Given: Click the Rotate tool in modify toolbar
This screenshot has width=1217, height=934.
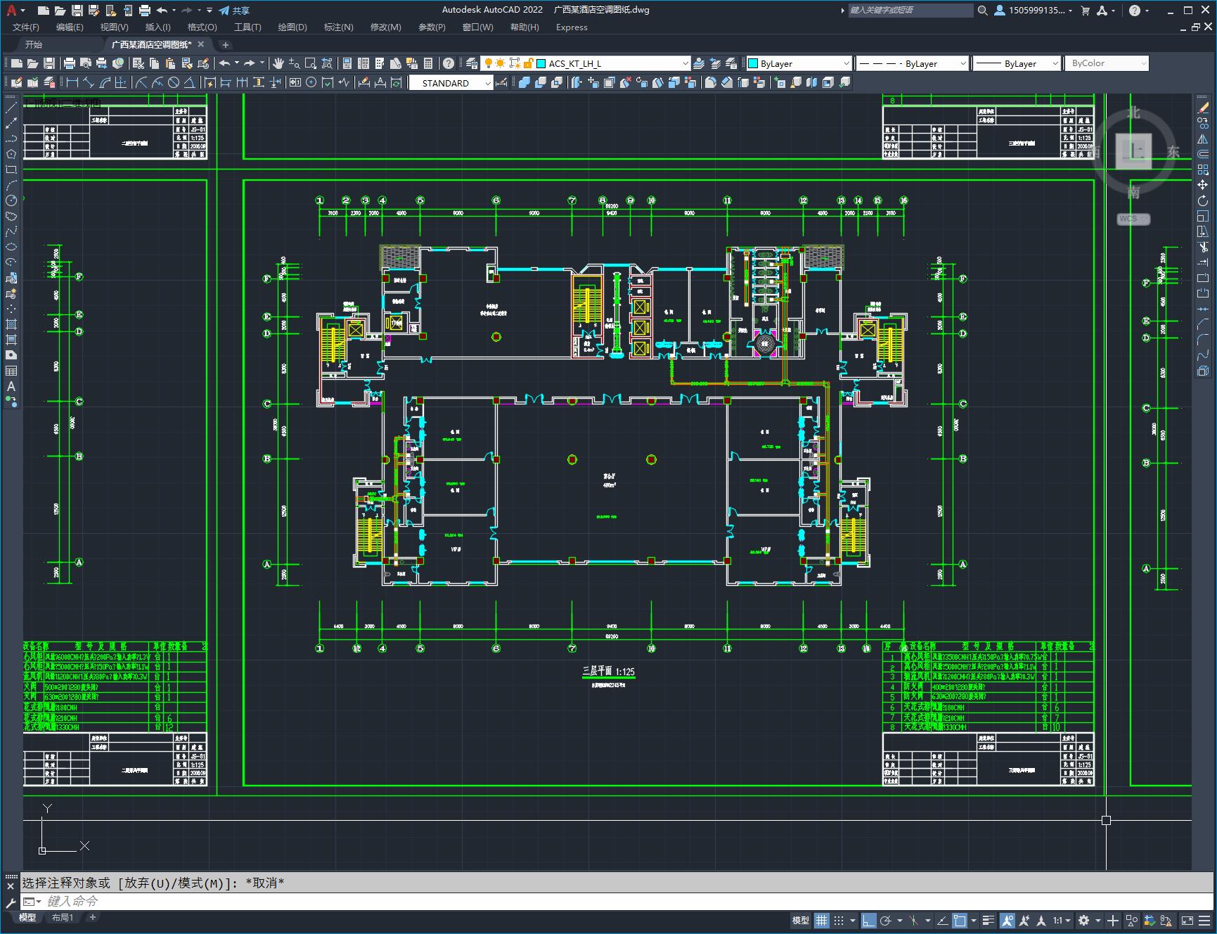Looking at the screenshot, I should [x=1203, y=200].
